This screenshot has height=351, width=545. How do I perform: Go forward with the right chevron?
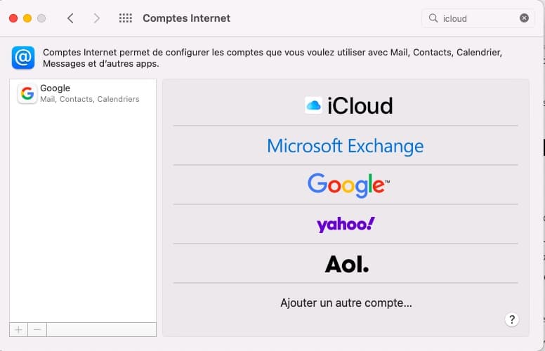click(96, 18)
